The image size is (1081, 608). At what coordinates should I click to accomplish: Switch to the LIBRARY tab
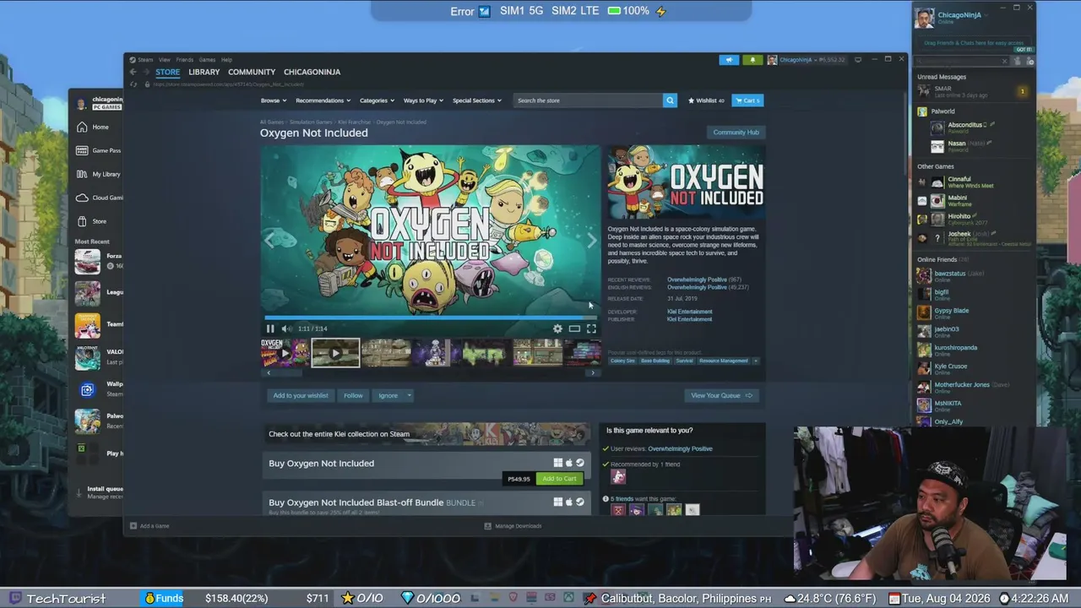pos(204,72)
